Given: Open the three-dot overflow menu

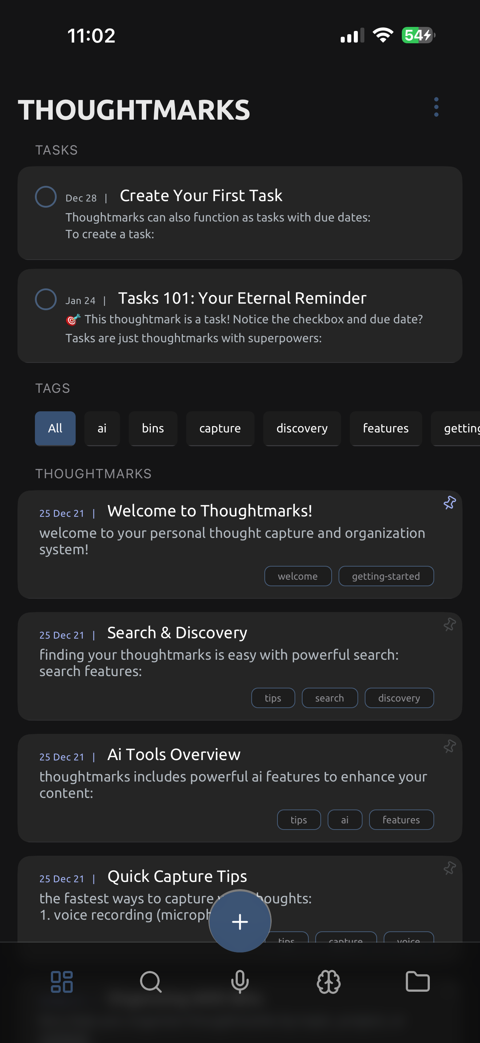Looking at the screenshot, I should 436,107.
